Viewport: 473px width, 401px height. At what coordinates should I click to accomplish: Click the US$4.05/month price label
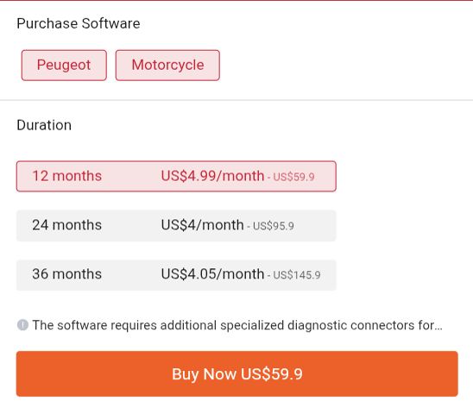tap(212, 274)
